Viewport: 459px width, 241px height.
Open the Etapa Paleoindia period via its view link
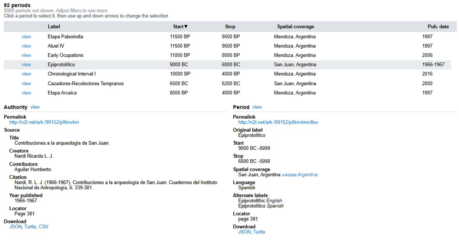(x=26, y=36)
